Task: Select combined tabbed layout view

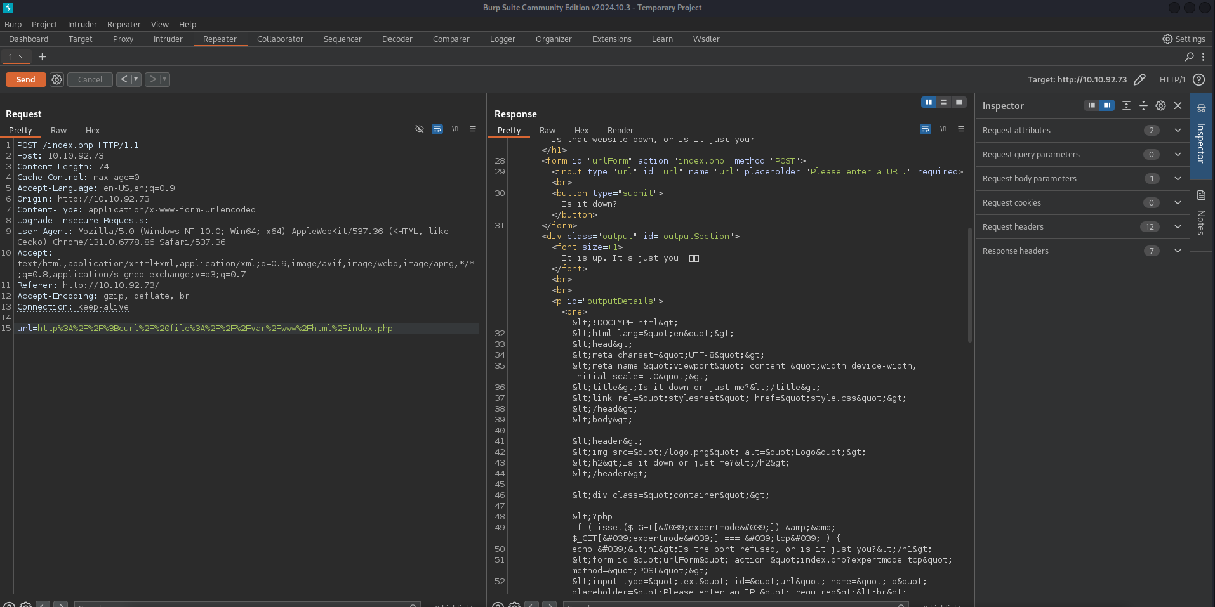Action: (959, 102)
